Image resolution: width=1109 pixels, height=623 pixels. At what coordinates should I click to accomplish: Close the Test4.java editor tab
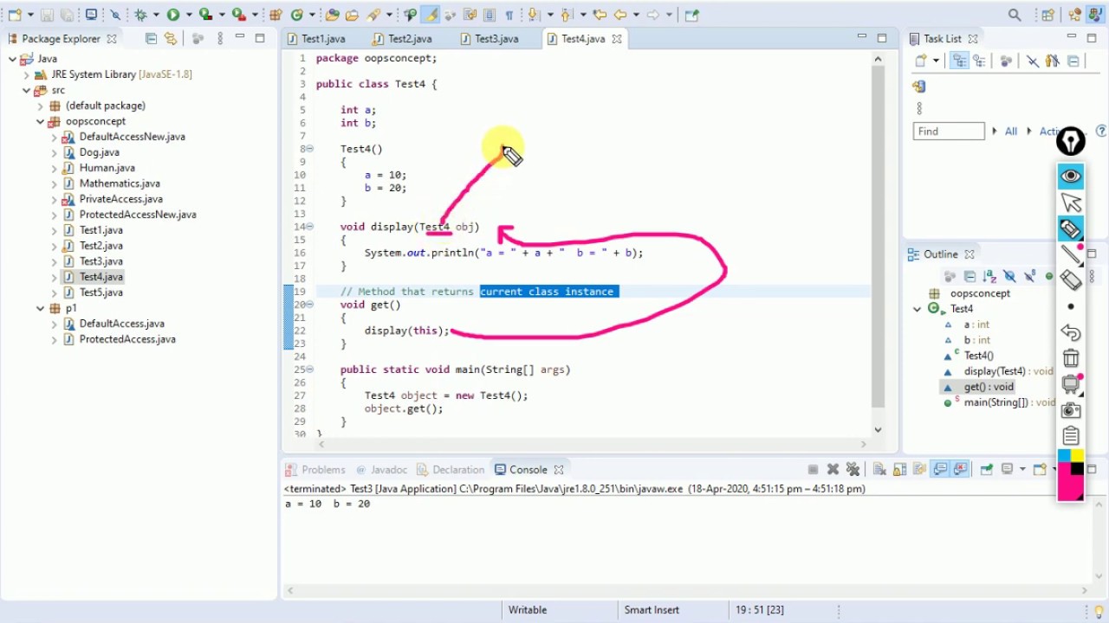point(617,39)
